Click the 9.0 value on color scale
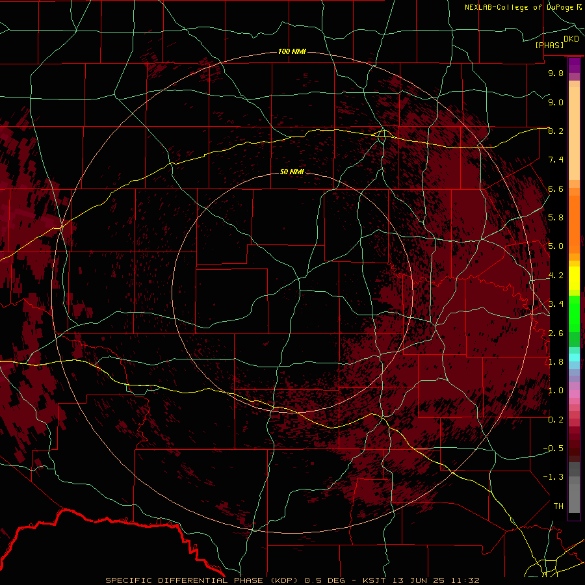Image resolution: width=585 pixels, height=585 pixels. point(556,102)
